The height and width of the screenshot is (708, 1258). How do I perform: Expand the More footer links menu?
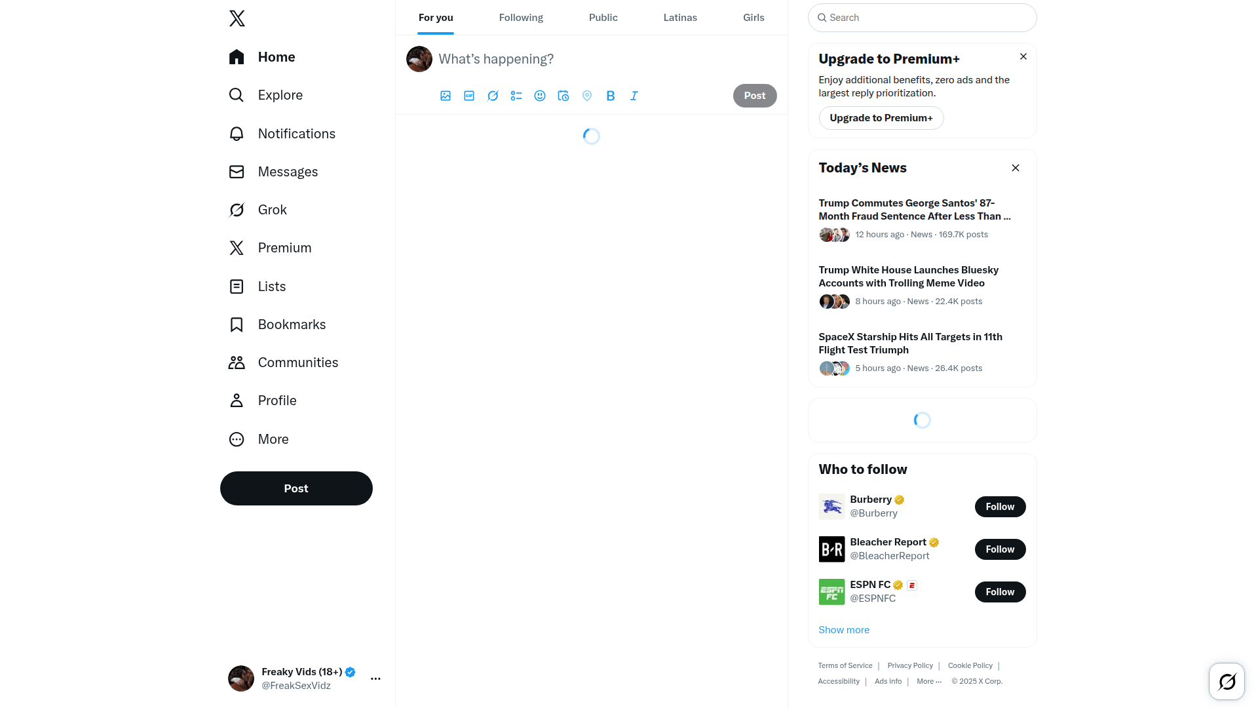click(x=929, y=681)
